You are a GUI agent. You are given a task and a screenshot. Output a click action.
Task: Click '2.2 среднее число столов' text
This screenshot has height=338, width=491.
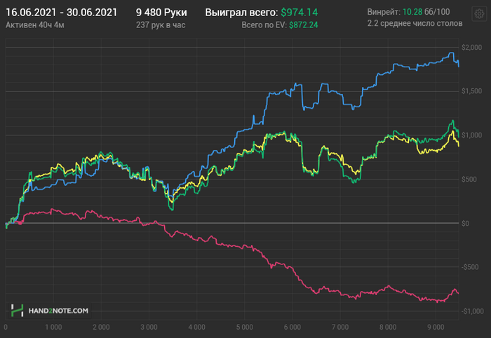[415, 23]
